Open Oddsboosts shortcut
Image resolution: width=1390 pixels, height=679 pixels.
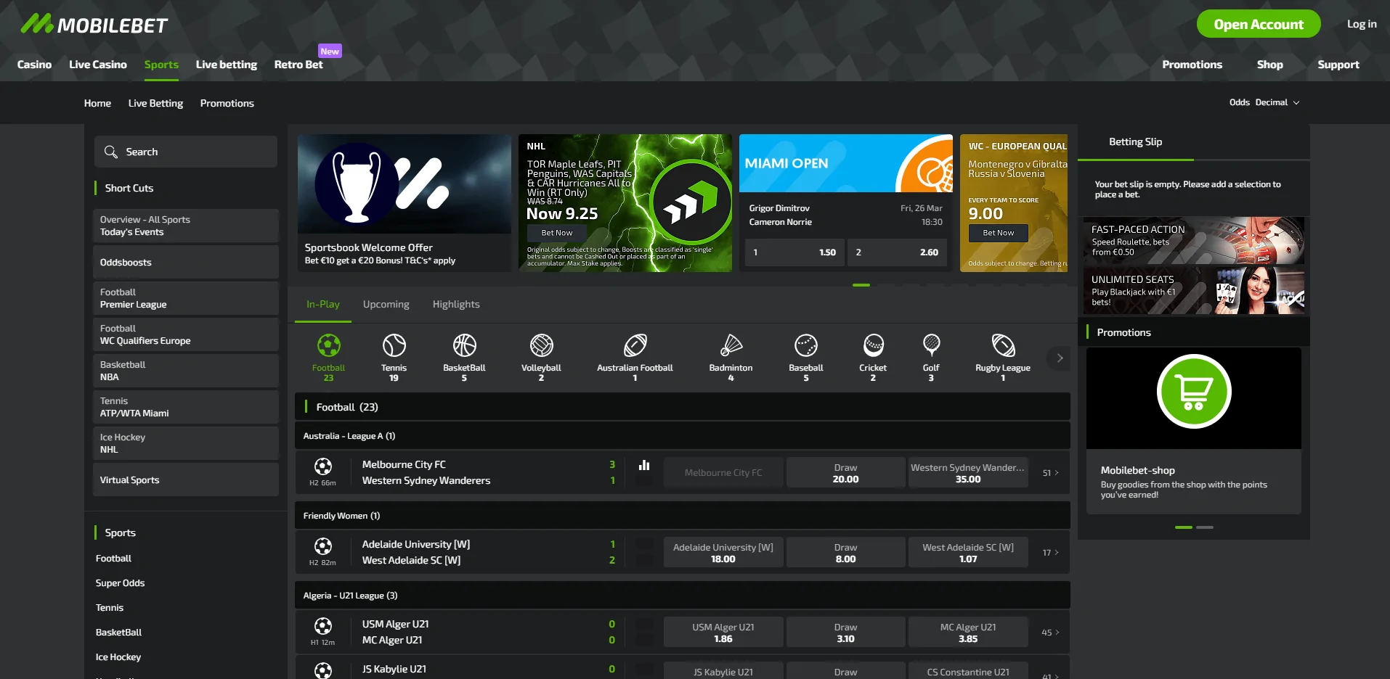[x=186, y=262]
